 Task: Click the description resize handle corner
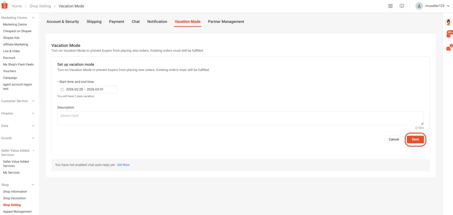[x=422, y=123]
